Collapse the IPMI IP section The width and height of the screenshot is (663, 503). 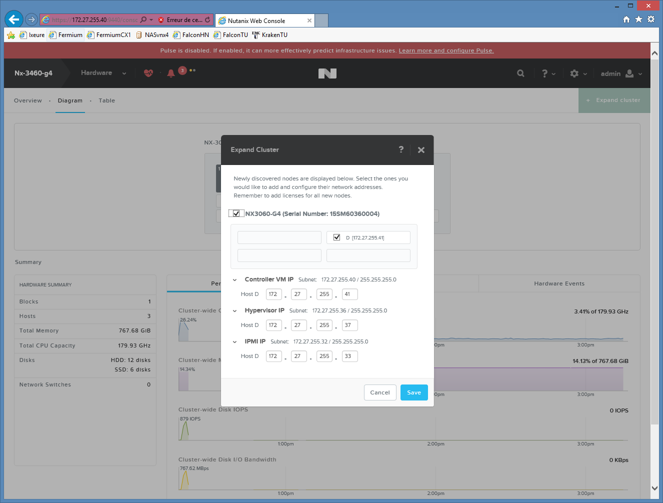pos(234,342)
